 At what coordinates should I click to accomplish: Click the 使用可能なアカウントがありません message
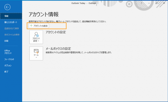[x=67, y=21]
